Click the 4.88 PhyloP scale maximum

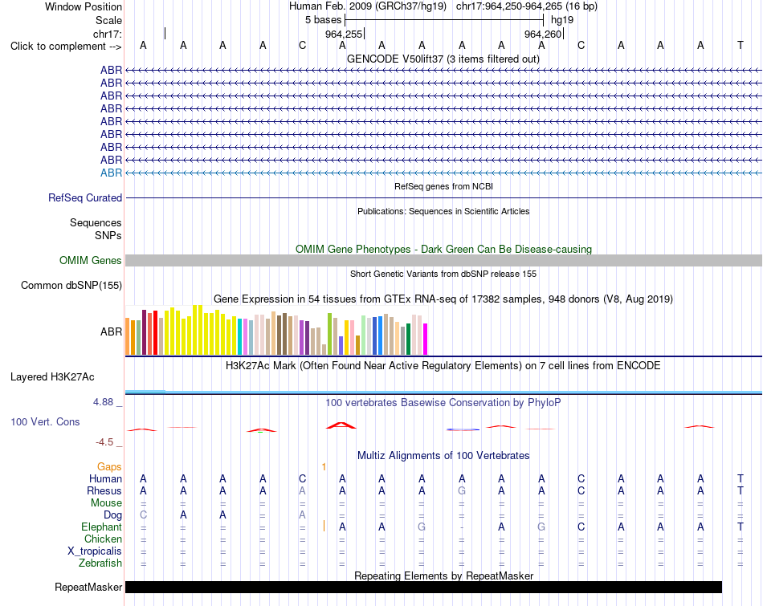(103, 402)
